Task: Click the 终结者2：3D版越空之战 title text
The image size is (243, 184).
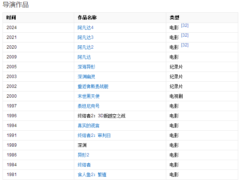Action: coord(101,116)
